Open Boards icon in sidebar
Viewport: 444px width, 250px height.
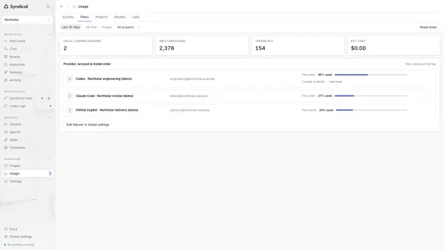pos(6,57)
